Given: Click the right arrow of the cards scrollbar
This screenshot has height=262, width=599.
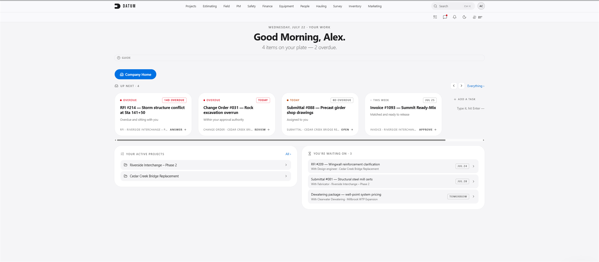Looking at the screenshot, I should point(483,140).
